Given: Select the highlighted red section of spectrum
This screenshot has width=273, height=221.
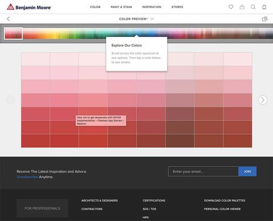Looking at the screenshot, I should 14,34.
